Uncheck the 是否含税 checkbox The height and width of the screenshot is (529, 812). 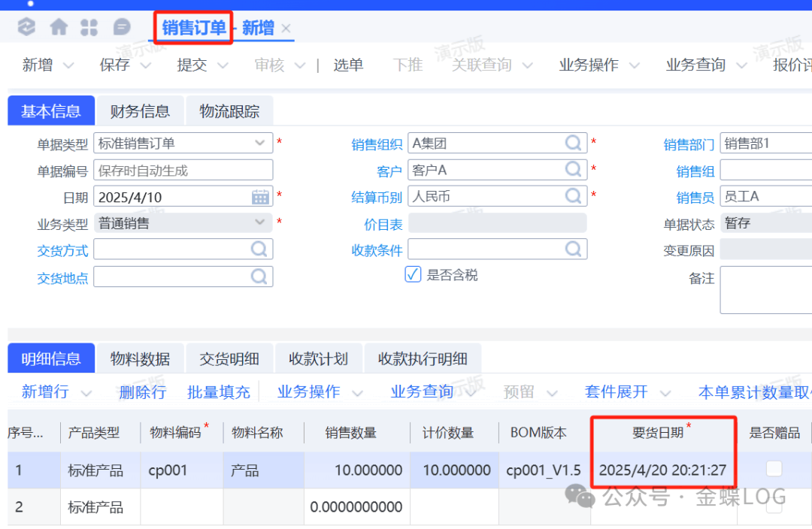click(413, 274)
